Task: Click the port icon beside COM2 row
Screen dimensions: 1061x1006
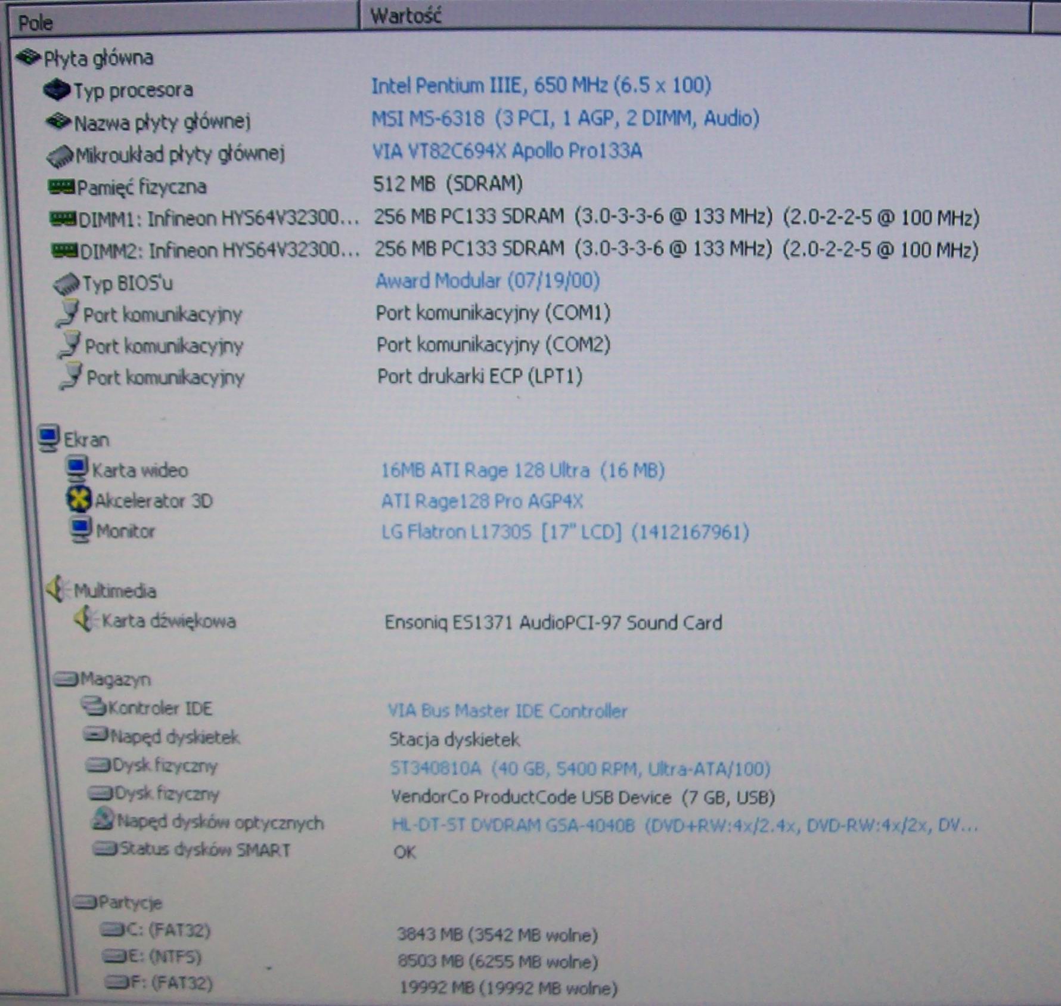Action: pyautogui.click(x=69, y=345)
